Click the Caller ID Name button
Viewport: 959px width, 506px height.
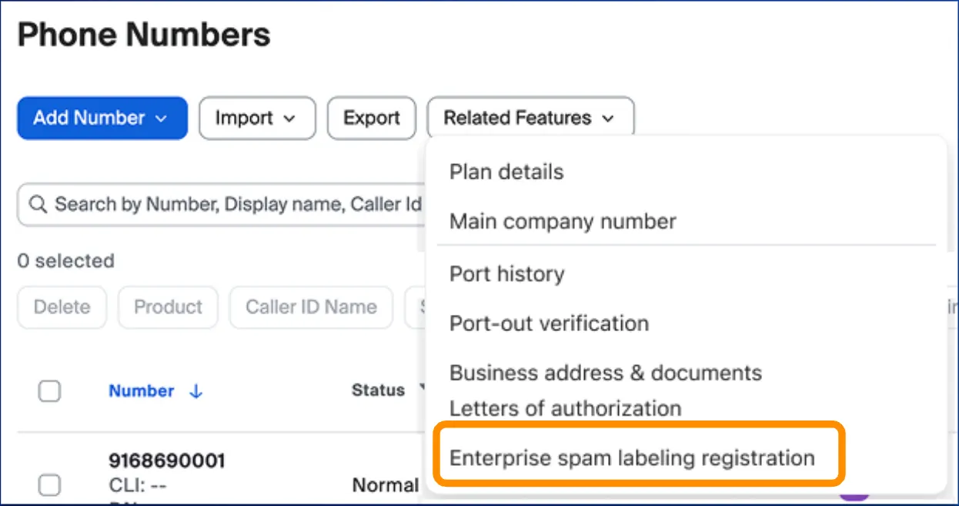coord(311,307)
